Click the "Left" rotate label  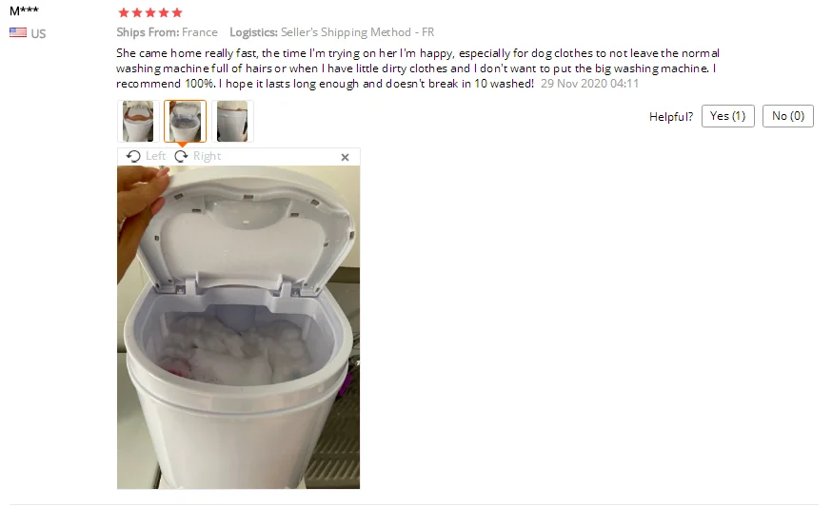155,156
